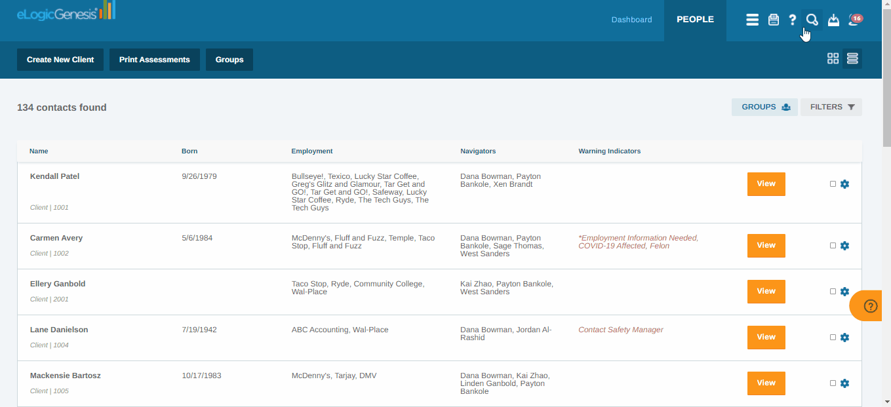Open the hamburger menu icon
Image resolution: width=891 pixels, height=407 pixels.
pos(752,20)
